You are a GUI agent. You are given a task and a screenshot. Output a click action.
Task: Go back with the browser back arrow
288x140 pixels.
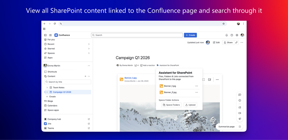(44, 24)
